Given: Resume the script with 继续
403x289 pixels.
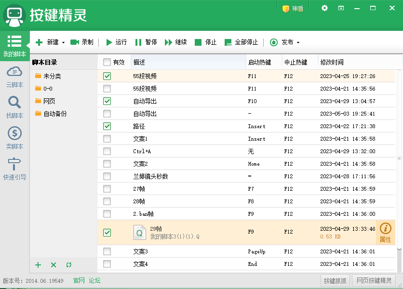Looking at the screenshot, I should pos(176,42).
